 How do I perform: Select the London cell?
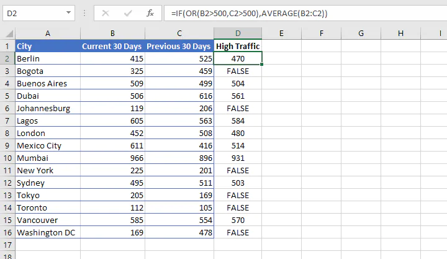(x=48, y=133)
